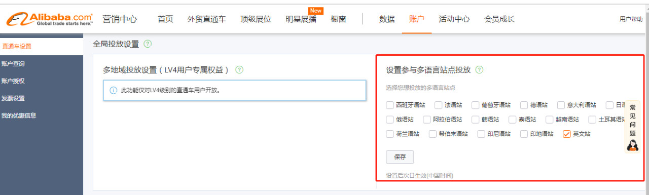Click the Alibaba.com logo
This screenshot has width=649, height=195.
(49, 19)
